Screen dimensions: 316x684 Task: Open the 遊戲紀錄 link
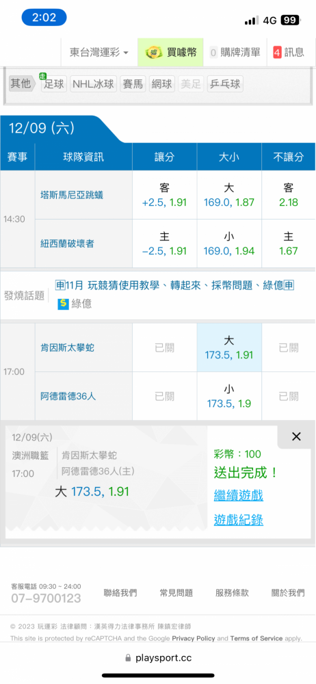pos(238,520)
